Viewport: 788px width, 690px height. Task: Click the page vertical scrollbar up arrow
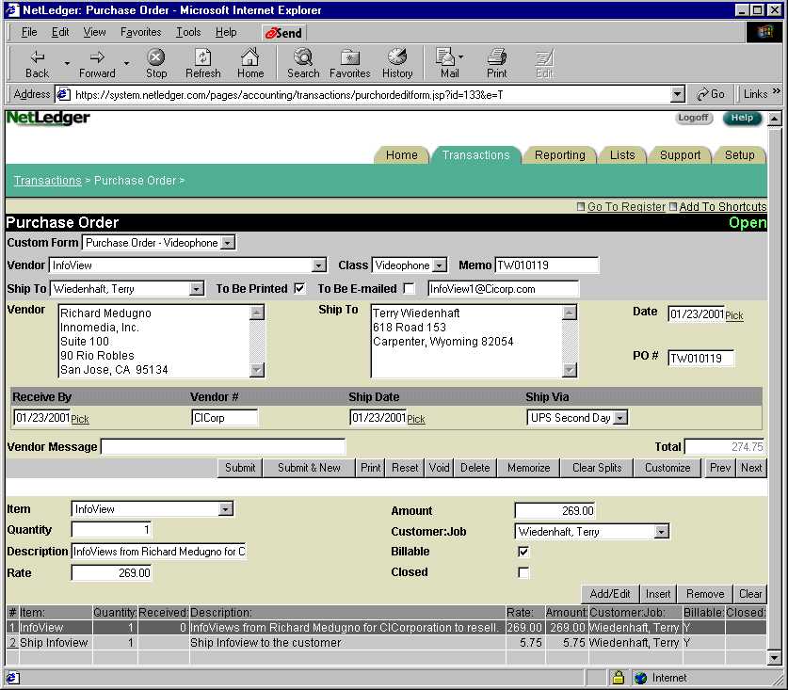click(775, 120)
